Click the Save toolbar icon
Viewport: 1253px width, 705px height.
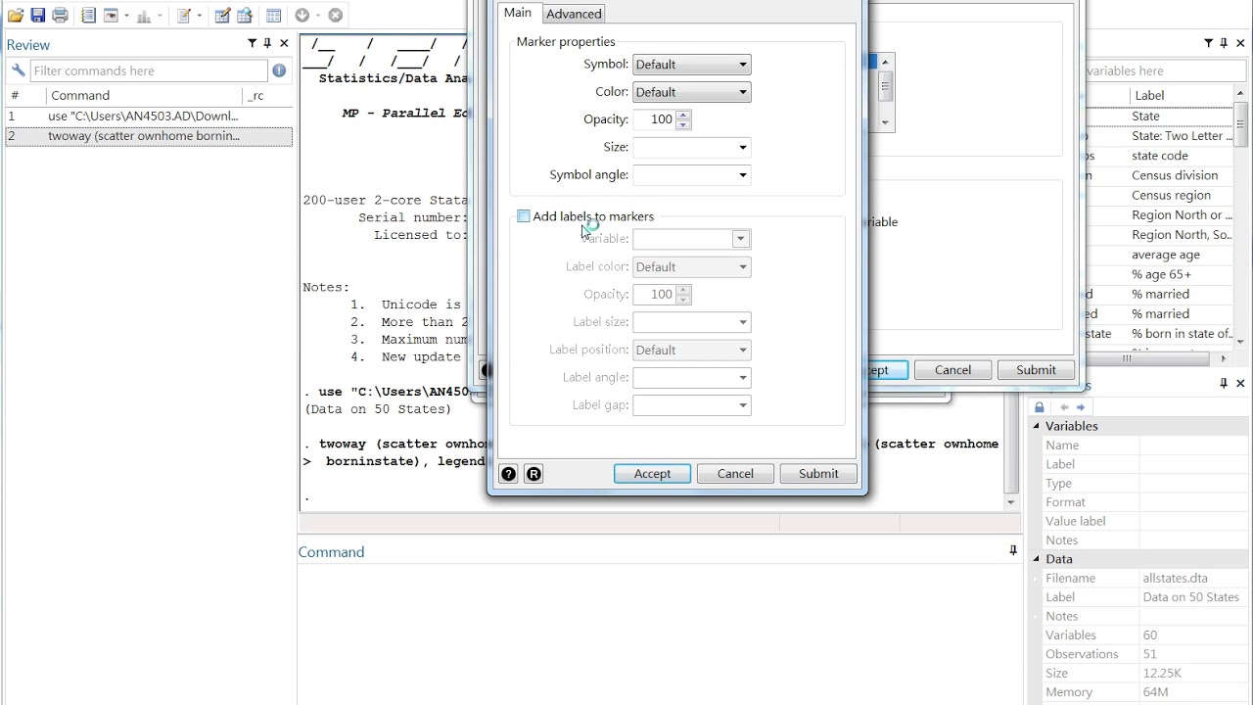tap(37, 15)
